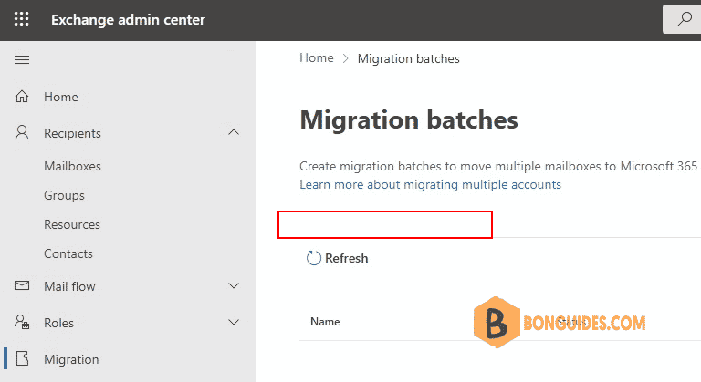Click the Roles person-lock icon

[22, 322]
